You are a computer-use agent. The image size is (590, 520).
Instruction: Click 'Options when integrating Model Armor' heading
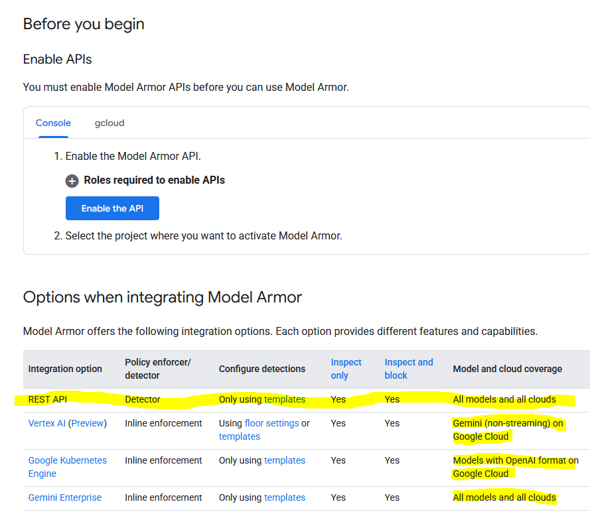click(162, 297)
